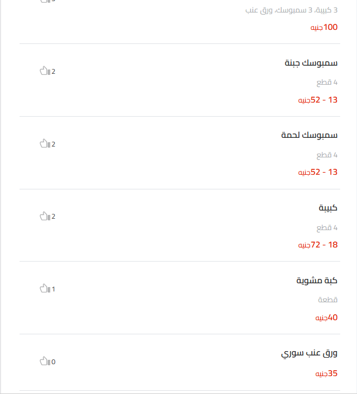Click the 40 جنيه price

tap(327, 317)
